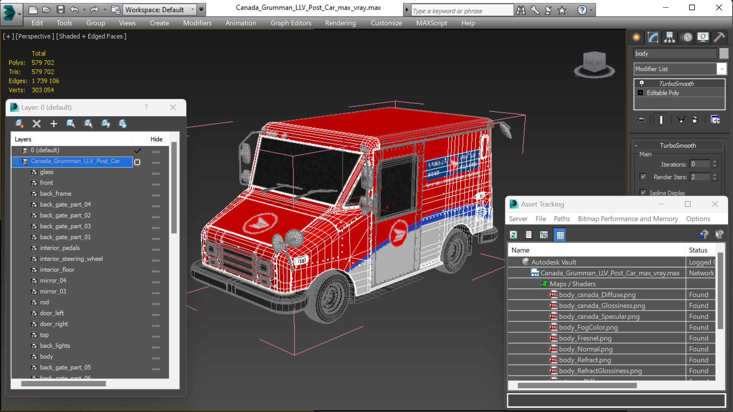Undo the last scene operation
The image size is (733, 412).
pos(74,10)
